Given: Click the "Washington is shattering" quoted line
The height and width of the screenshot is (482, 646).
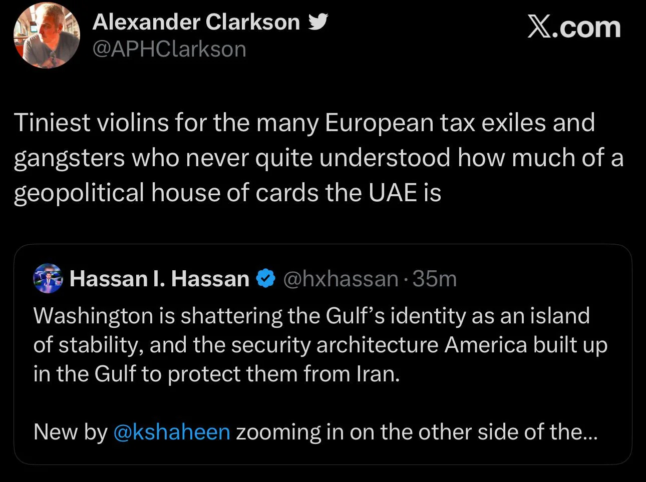Looking at the screenshot, I should click(x=311, y=315).
